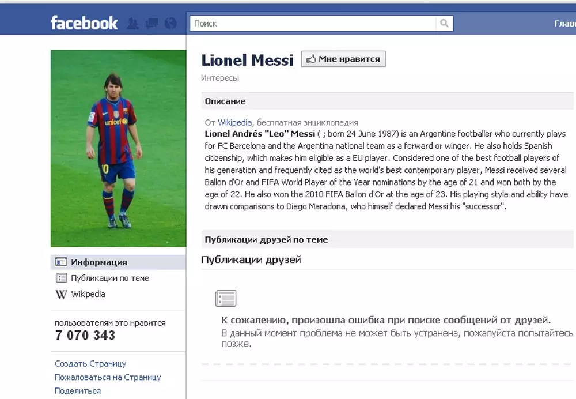Viewport: 576px width, 399px height.
Task: Click the 'Поделиться' link
Action: coord(78,390)
